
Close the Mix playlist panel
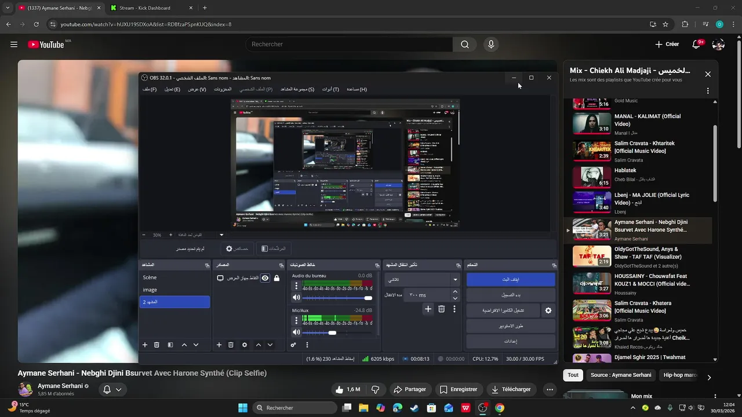(708, 74)
